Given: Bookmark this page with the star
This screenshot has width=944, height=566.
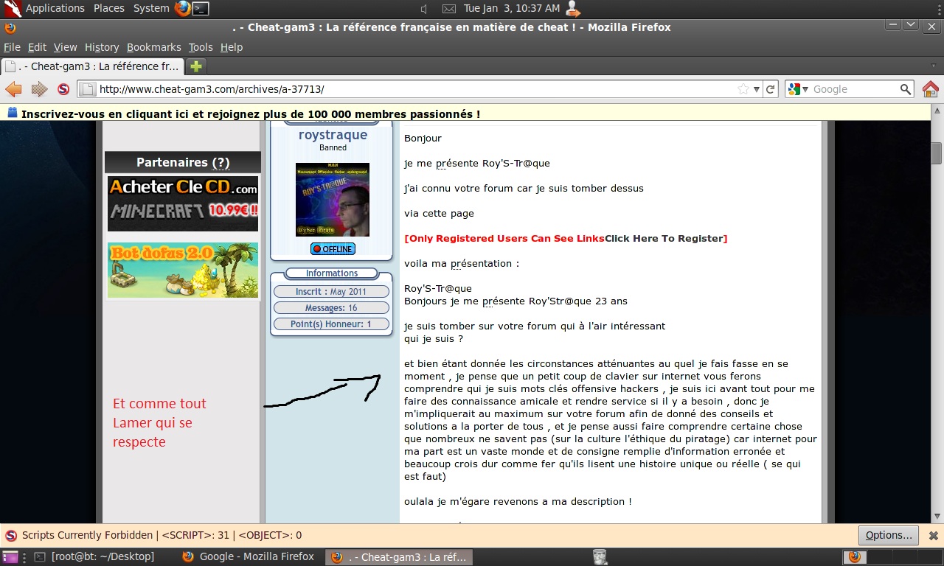Looking at the screenshot, I should pos(743,89).
